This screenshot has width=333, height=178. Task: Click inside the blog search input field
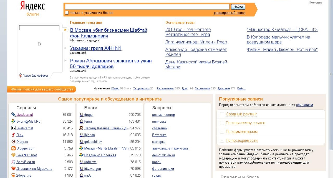(x=147, y=7)
